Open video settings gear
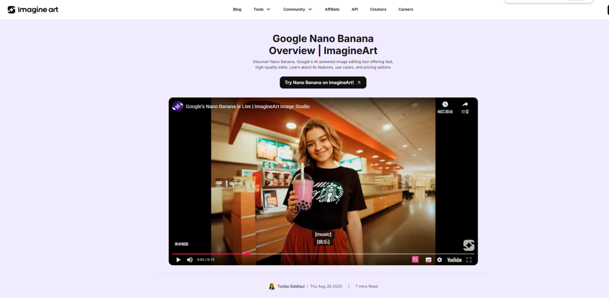The height and width of the screenshot is (298, 609). pos(439,260)
